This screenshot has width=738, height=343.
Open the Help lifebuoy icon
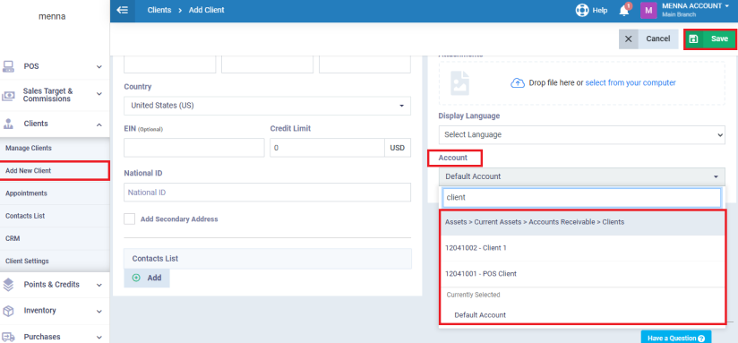[582, 10]
